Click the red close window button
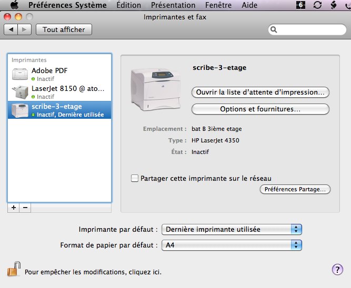This screenshot has width=351, height=288. tap(7, 17)
